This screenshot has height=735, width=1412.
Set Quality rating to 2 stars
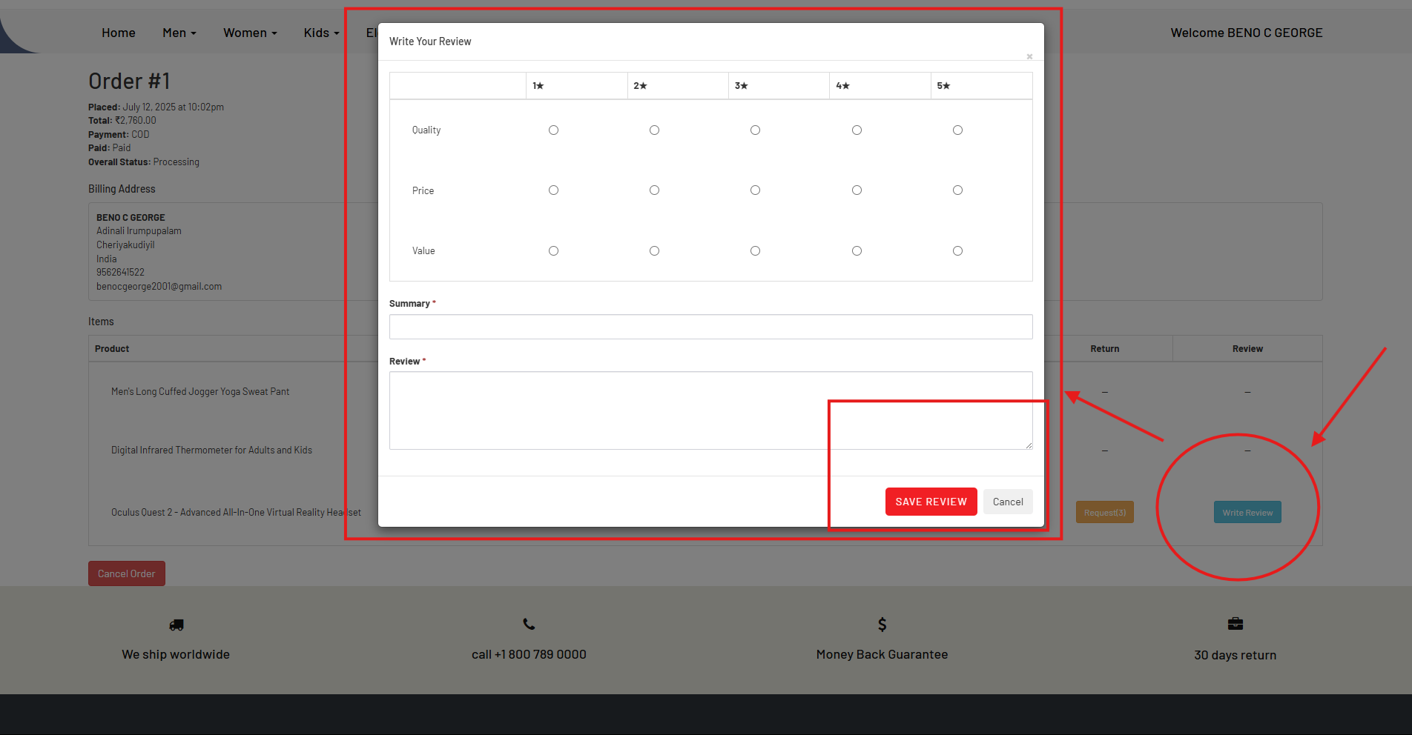(654, 130)
